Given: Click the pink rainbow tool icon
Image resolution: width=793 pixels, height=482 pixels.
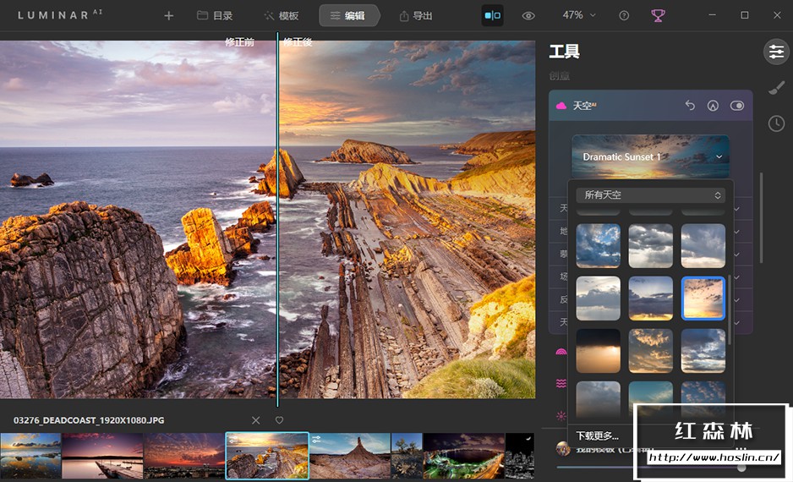Looking at the screenshot, I should click(x=561, y=352).
